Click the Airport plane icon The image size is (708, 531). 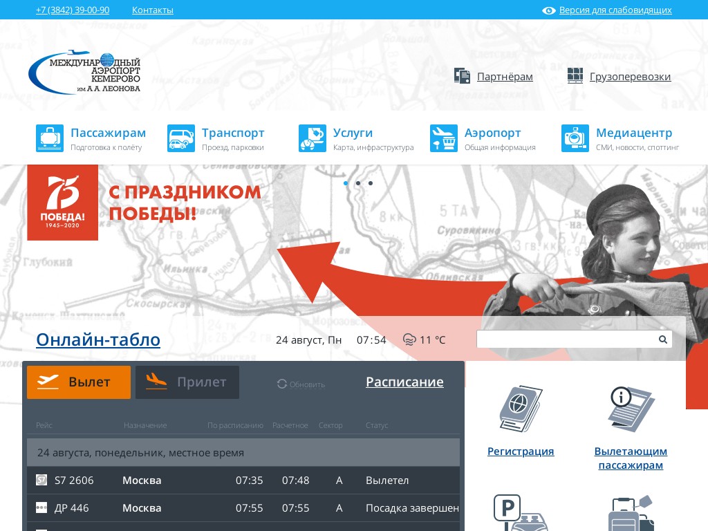(x=443, y=138)
